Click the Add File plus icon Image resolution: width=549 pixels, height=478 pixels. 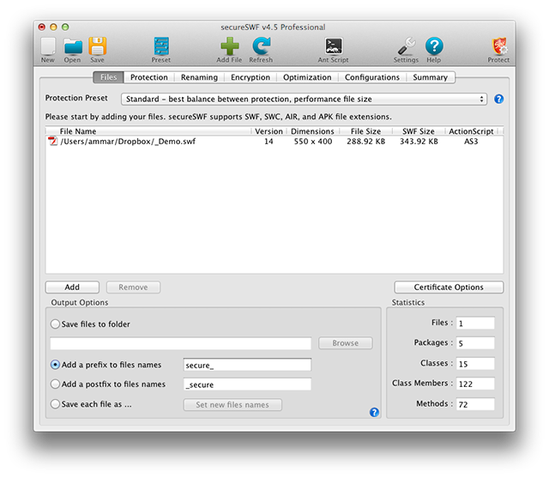229,47
